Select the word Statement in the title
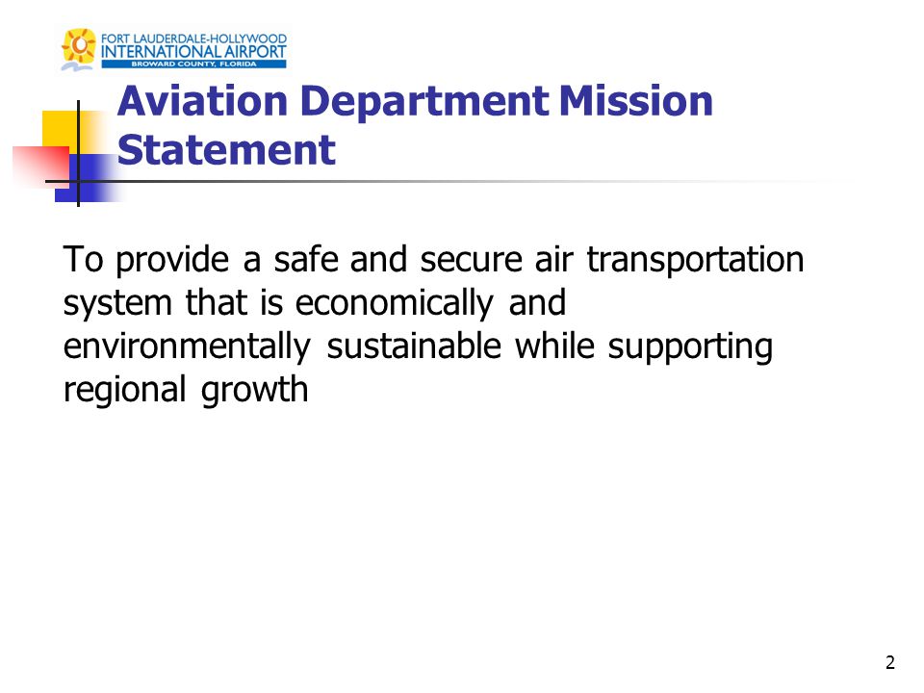Image resolution: width=924 pixels, height=693 pixels. point(226,150)
